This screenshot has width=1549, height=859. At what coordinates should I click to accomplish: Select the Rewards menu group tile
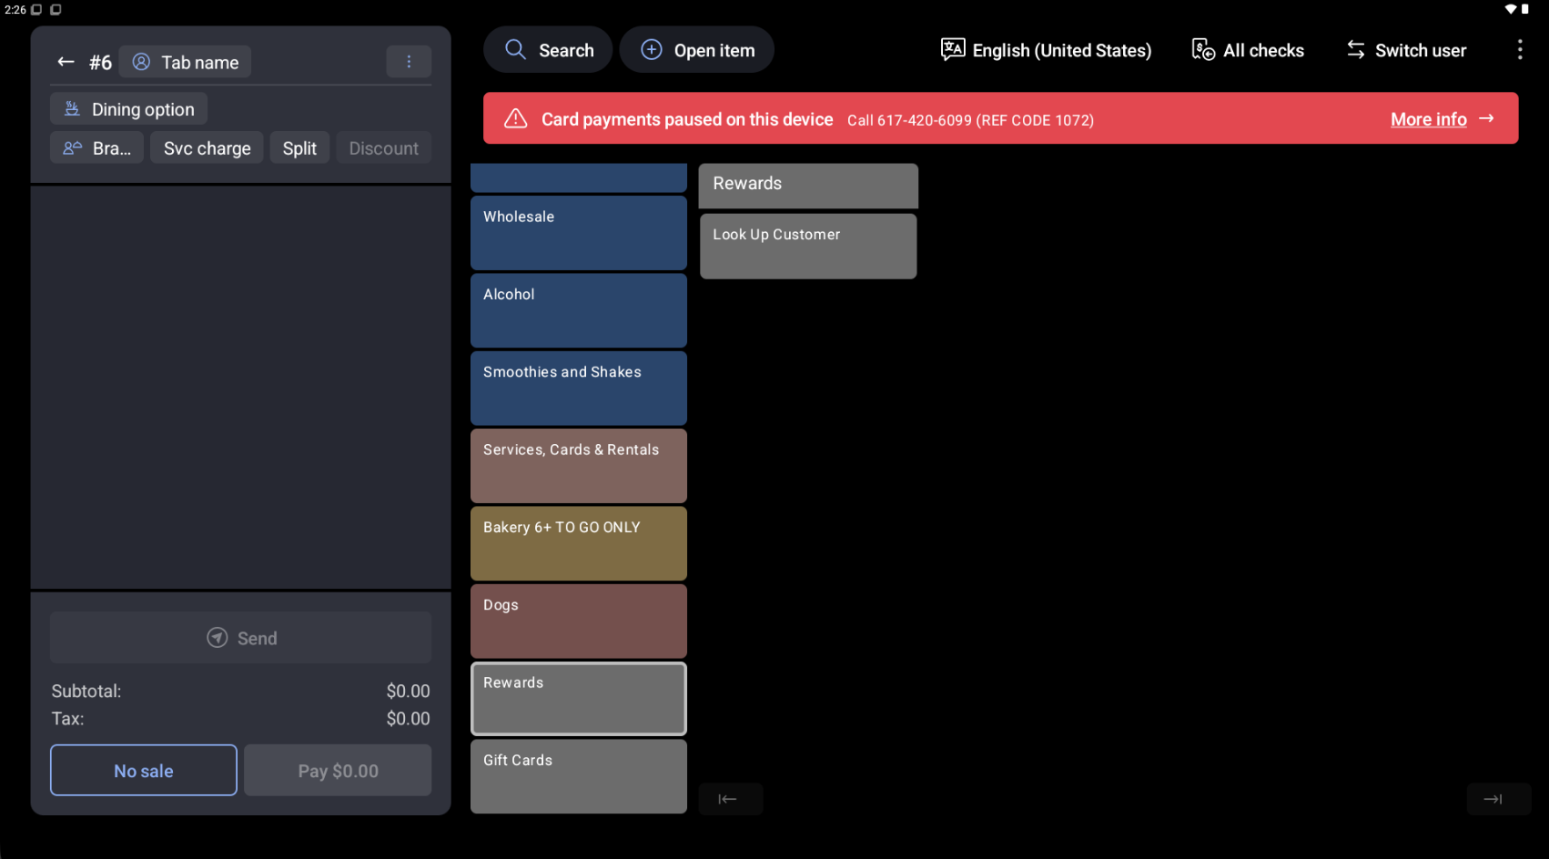click(x=579, y=699)
